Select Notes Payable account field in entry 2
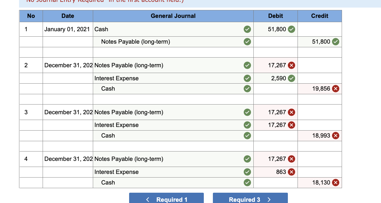Viewport: 381px width, 203px height. 173,65
